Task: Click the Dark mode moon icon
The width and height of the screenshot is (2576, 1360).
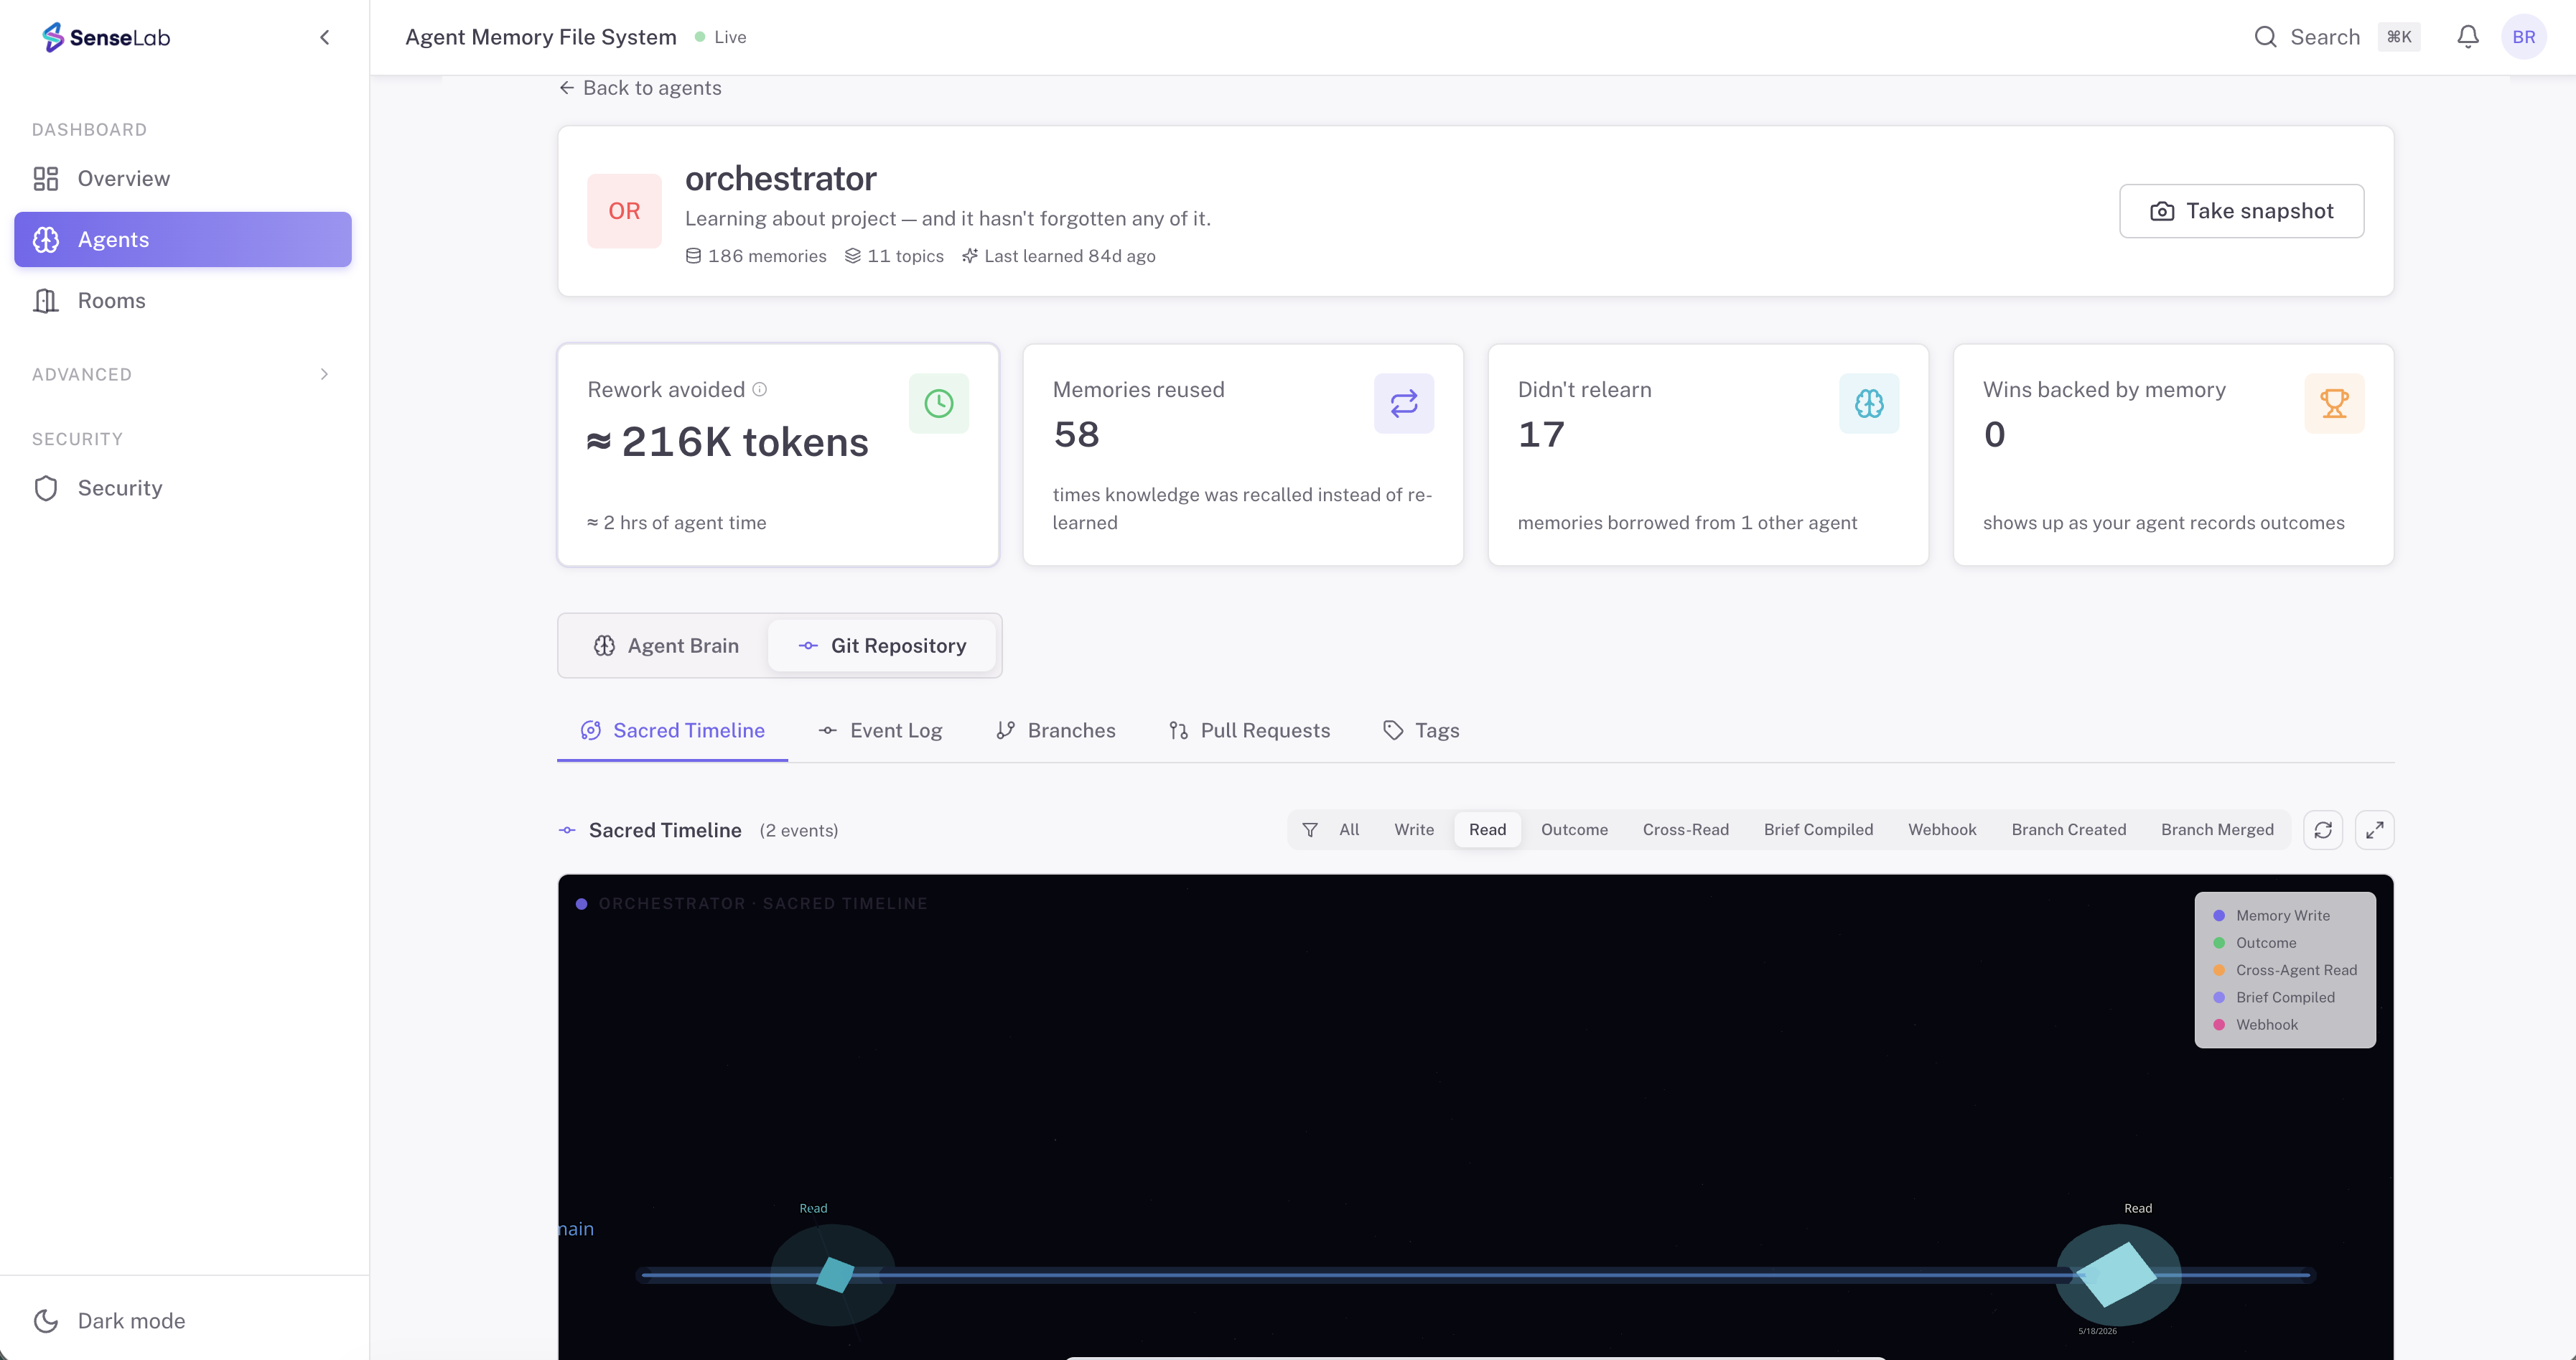Action: click(46, 1321)
